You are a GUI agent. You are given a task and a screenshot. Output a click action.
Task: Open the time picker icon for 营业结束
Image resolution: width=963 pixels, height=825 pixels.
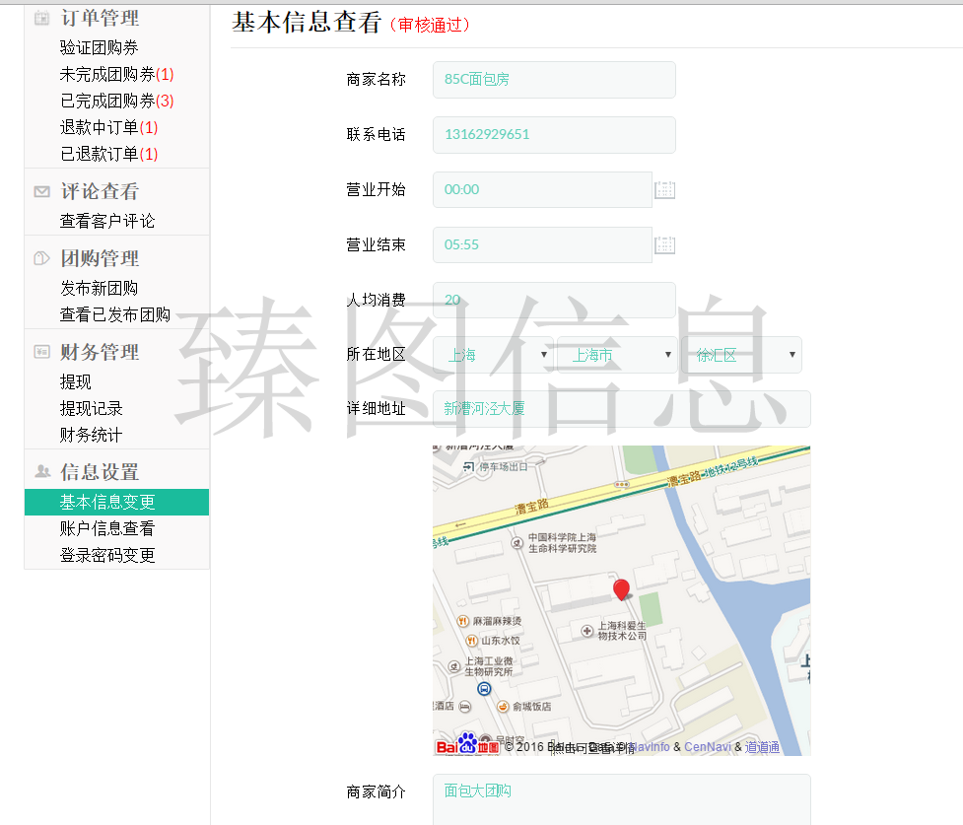664,245
